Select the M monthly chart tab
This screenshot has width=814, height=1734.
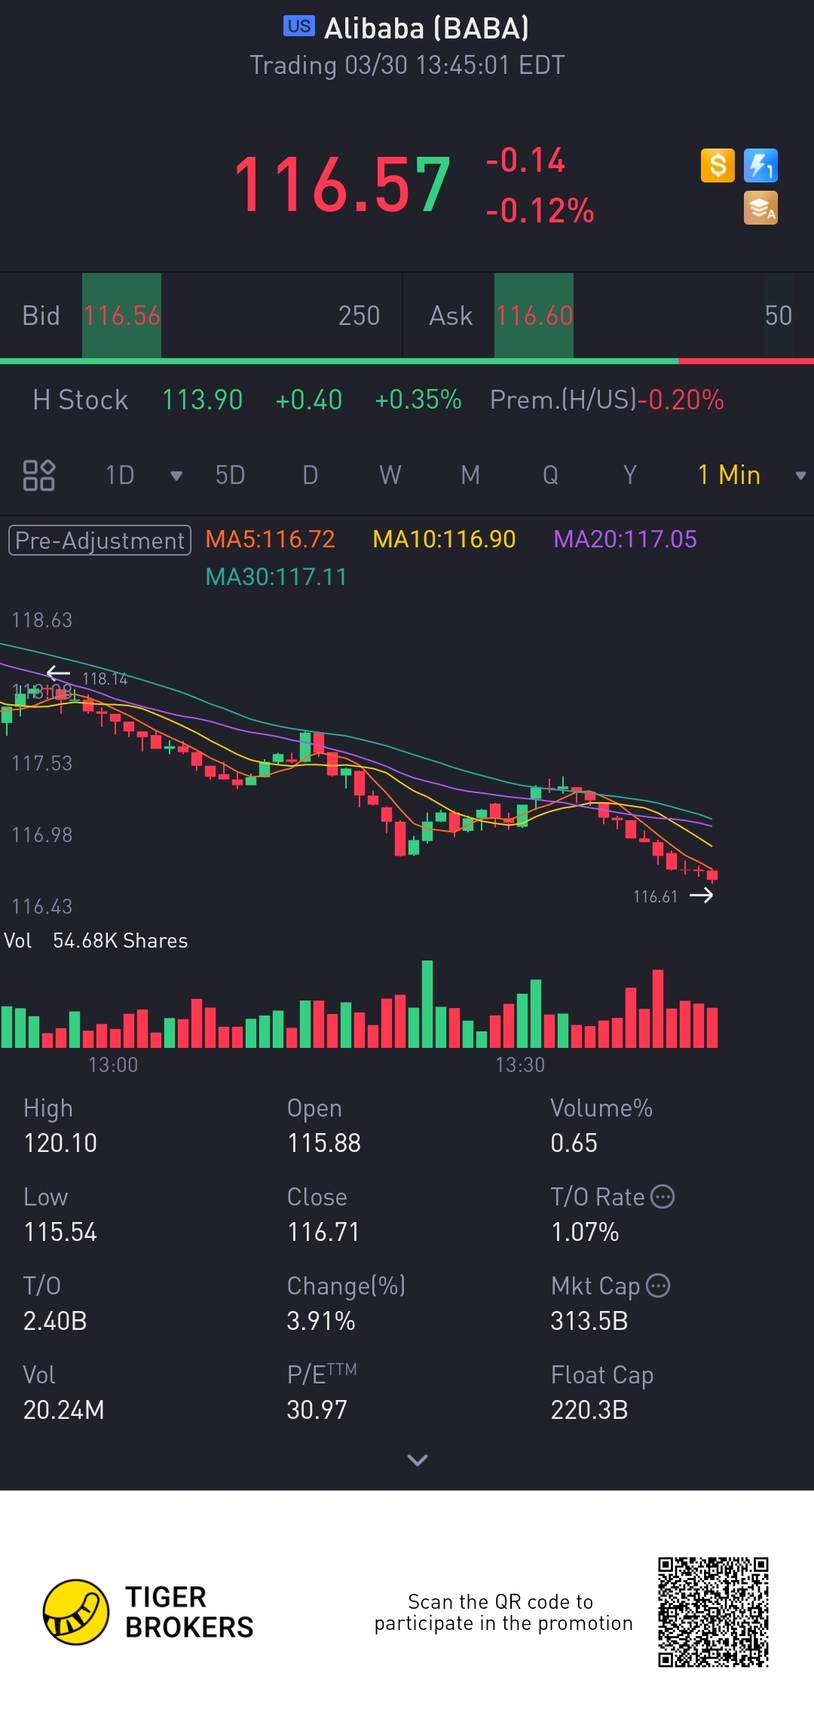(470, 475)
